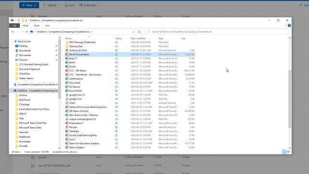Screen dimensions: 309x174
Task: Select Competitive Computing Consultants Inc node
Action: click(38, 85)
